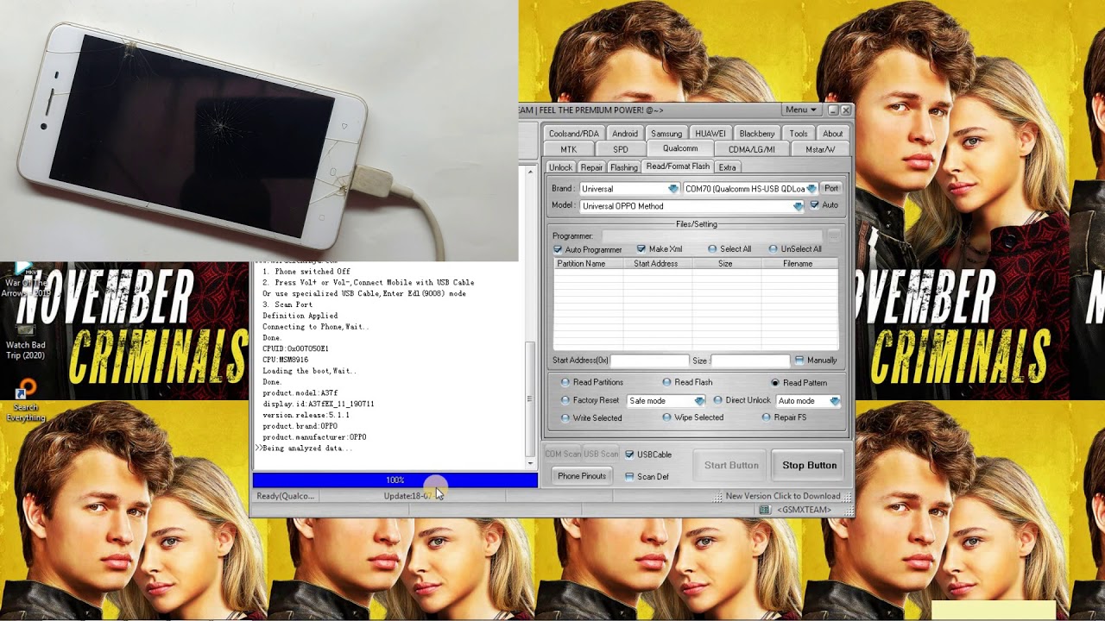
Task: Select the Read Partitions radio button
Action: pyautogui.click(x=565, y=382)
